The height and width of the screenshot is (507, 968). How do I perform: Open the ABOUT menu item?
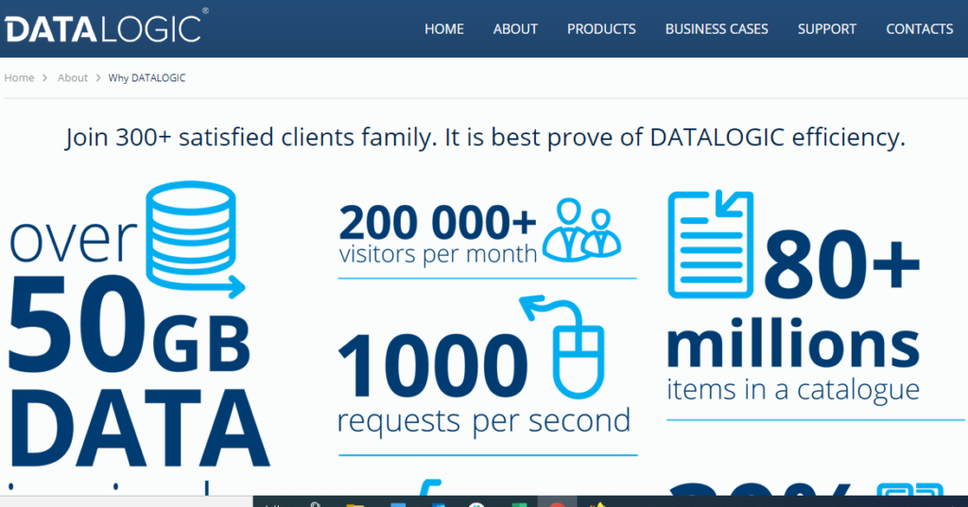point(515,29)
